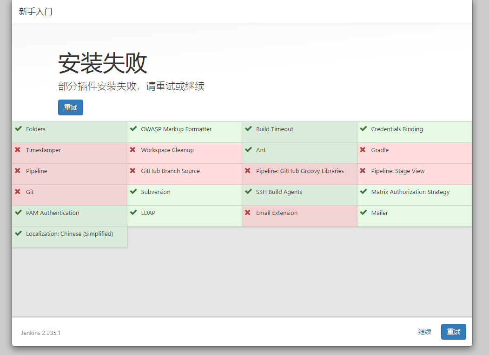This screenshot has width=489, height=355.
Task: Click the 重试 button in the bottom bar
Action: [x=453, y=332]
